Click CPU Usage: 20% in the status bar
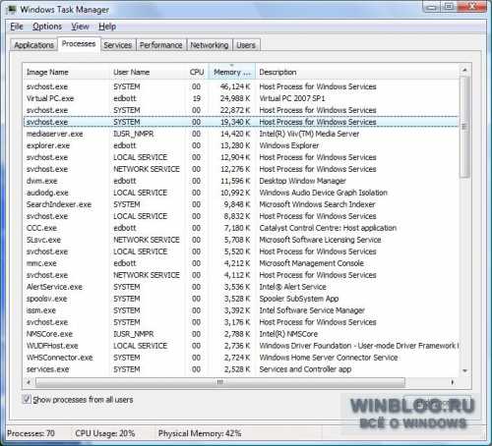 point(105,433)
